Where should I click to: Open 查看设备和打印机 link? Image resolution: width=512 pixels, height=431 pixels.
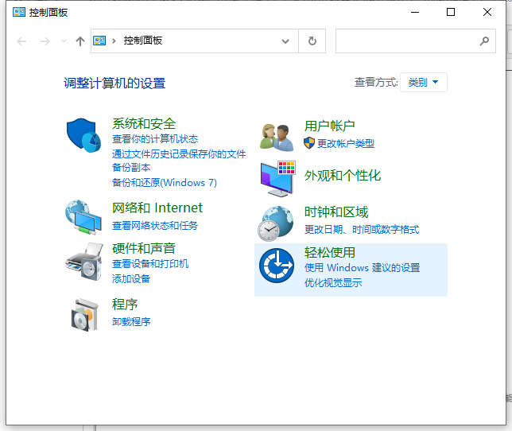pos(150,263)
